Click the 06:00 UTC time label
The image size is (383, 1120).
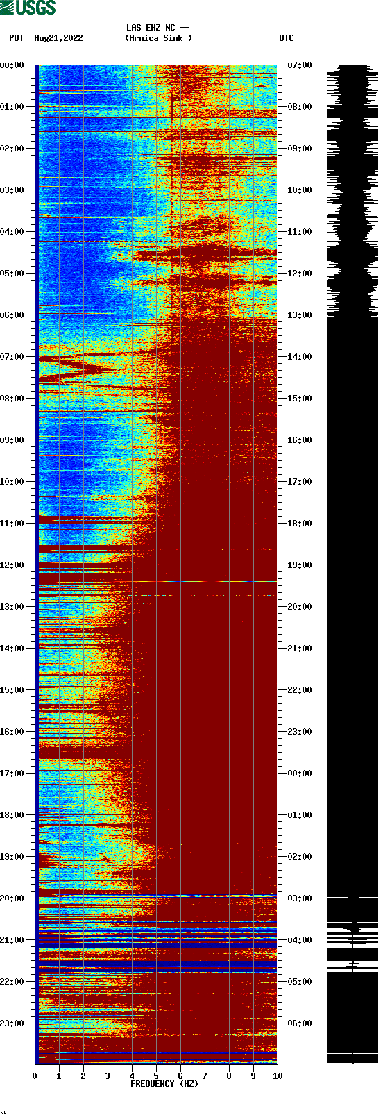(x=299, y=1023)
